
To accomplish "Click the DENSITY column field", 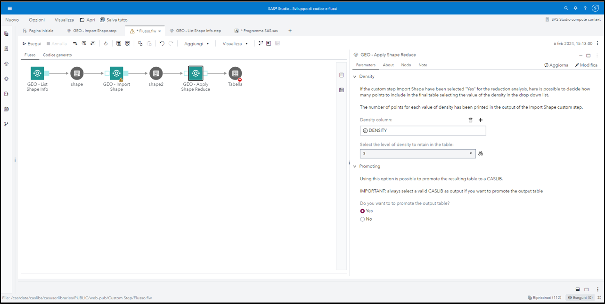I will pyautogui.click(x=423, y=131).
